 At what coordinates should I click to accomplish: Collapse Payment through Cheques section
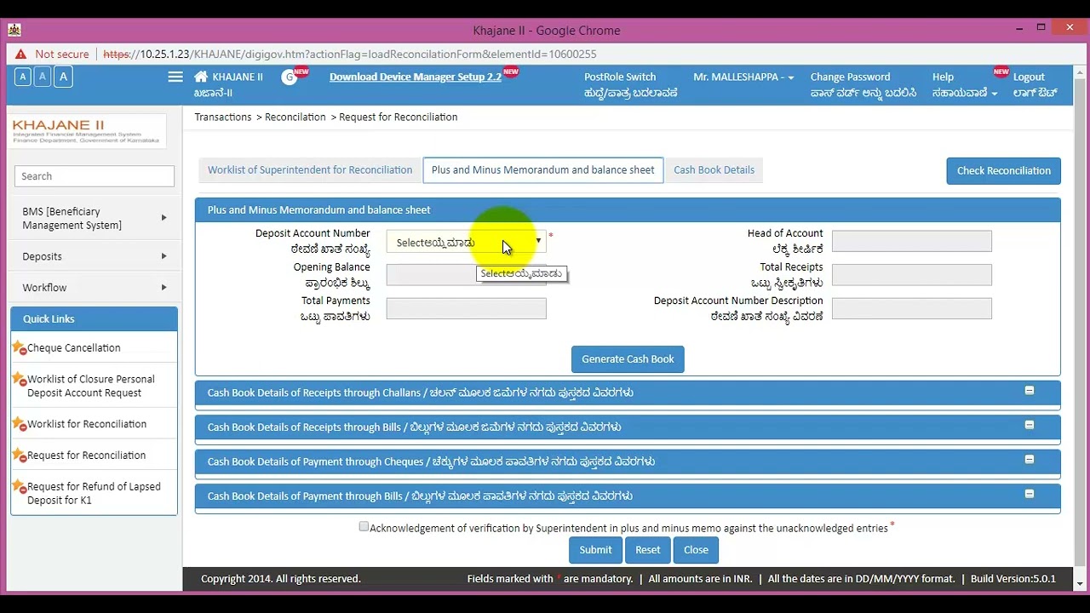coord(1029,460)
